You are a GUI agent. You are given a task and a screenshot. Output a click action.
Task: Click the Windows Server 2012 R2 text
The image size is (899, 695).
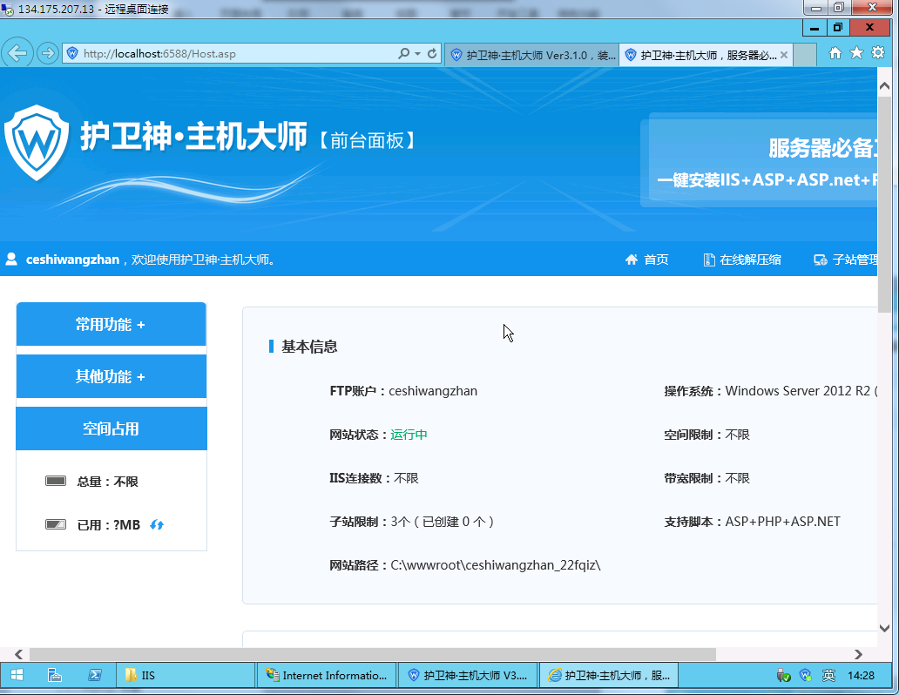(801, 391)
